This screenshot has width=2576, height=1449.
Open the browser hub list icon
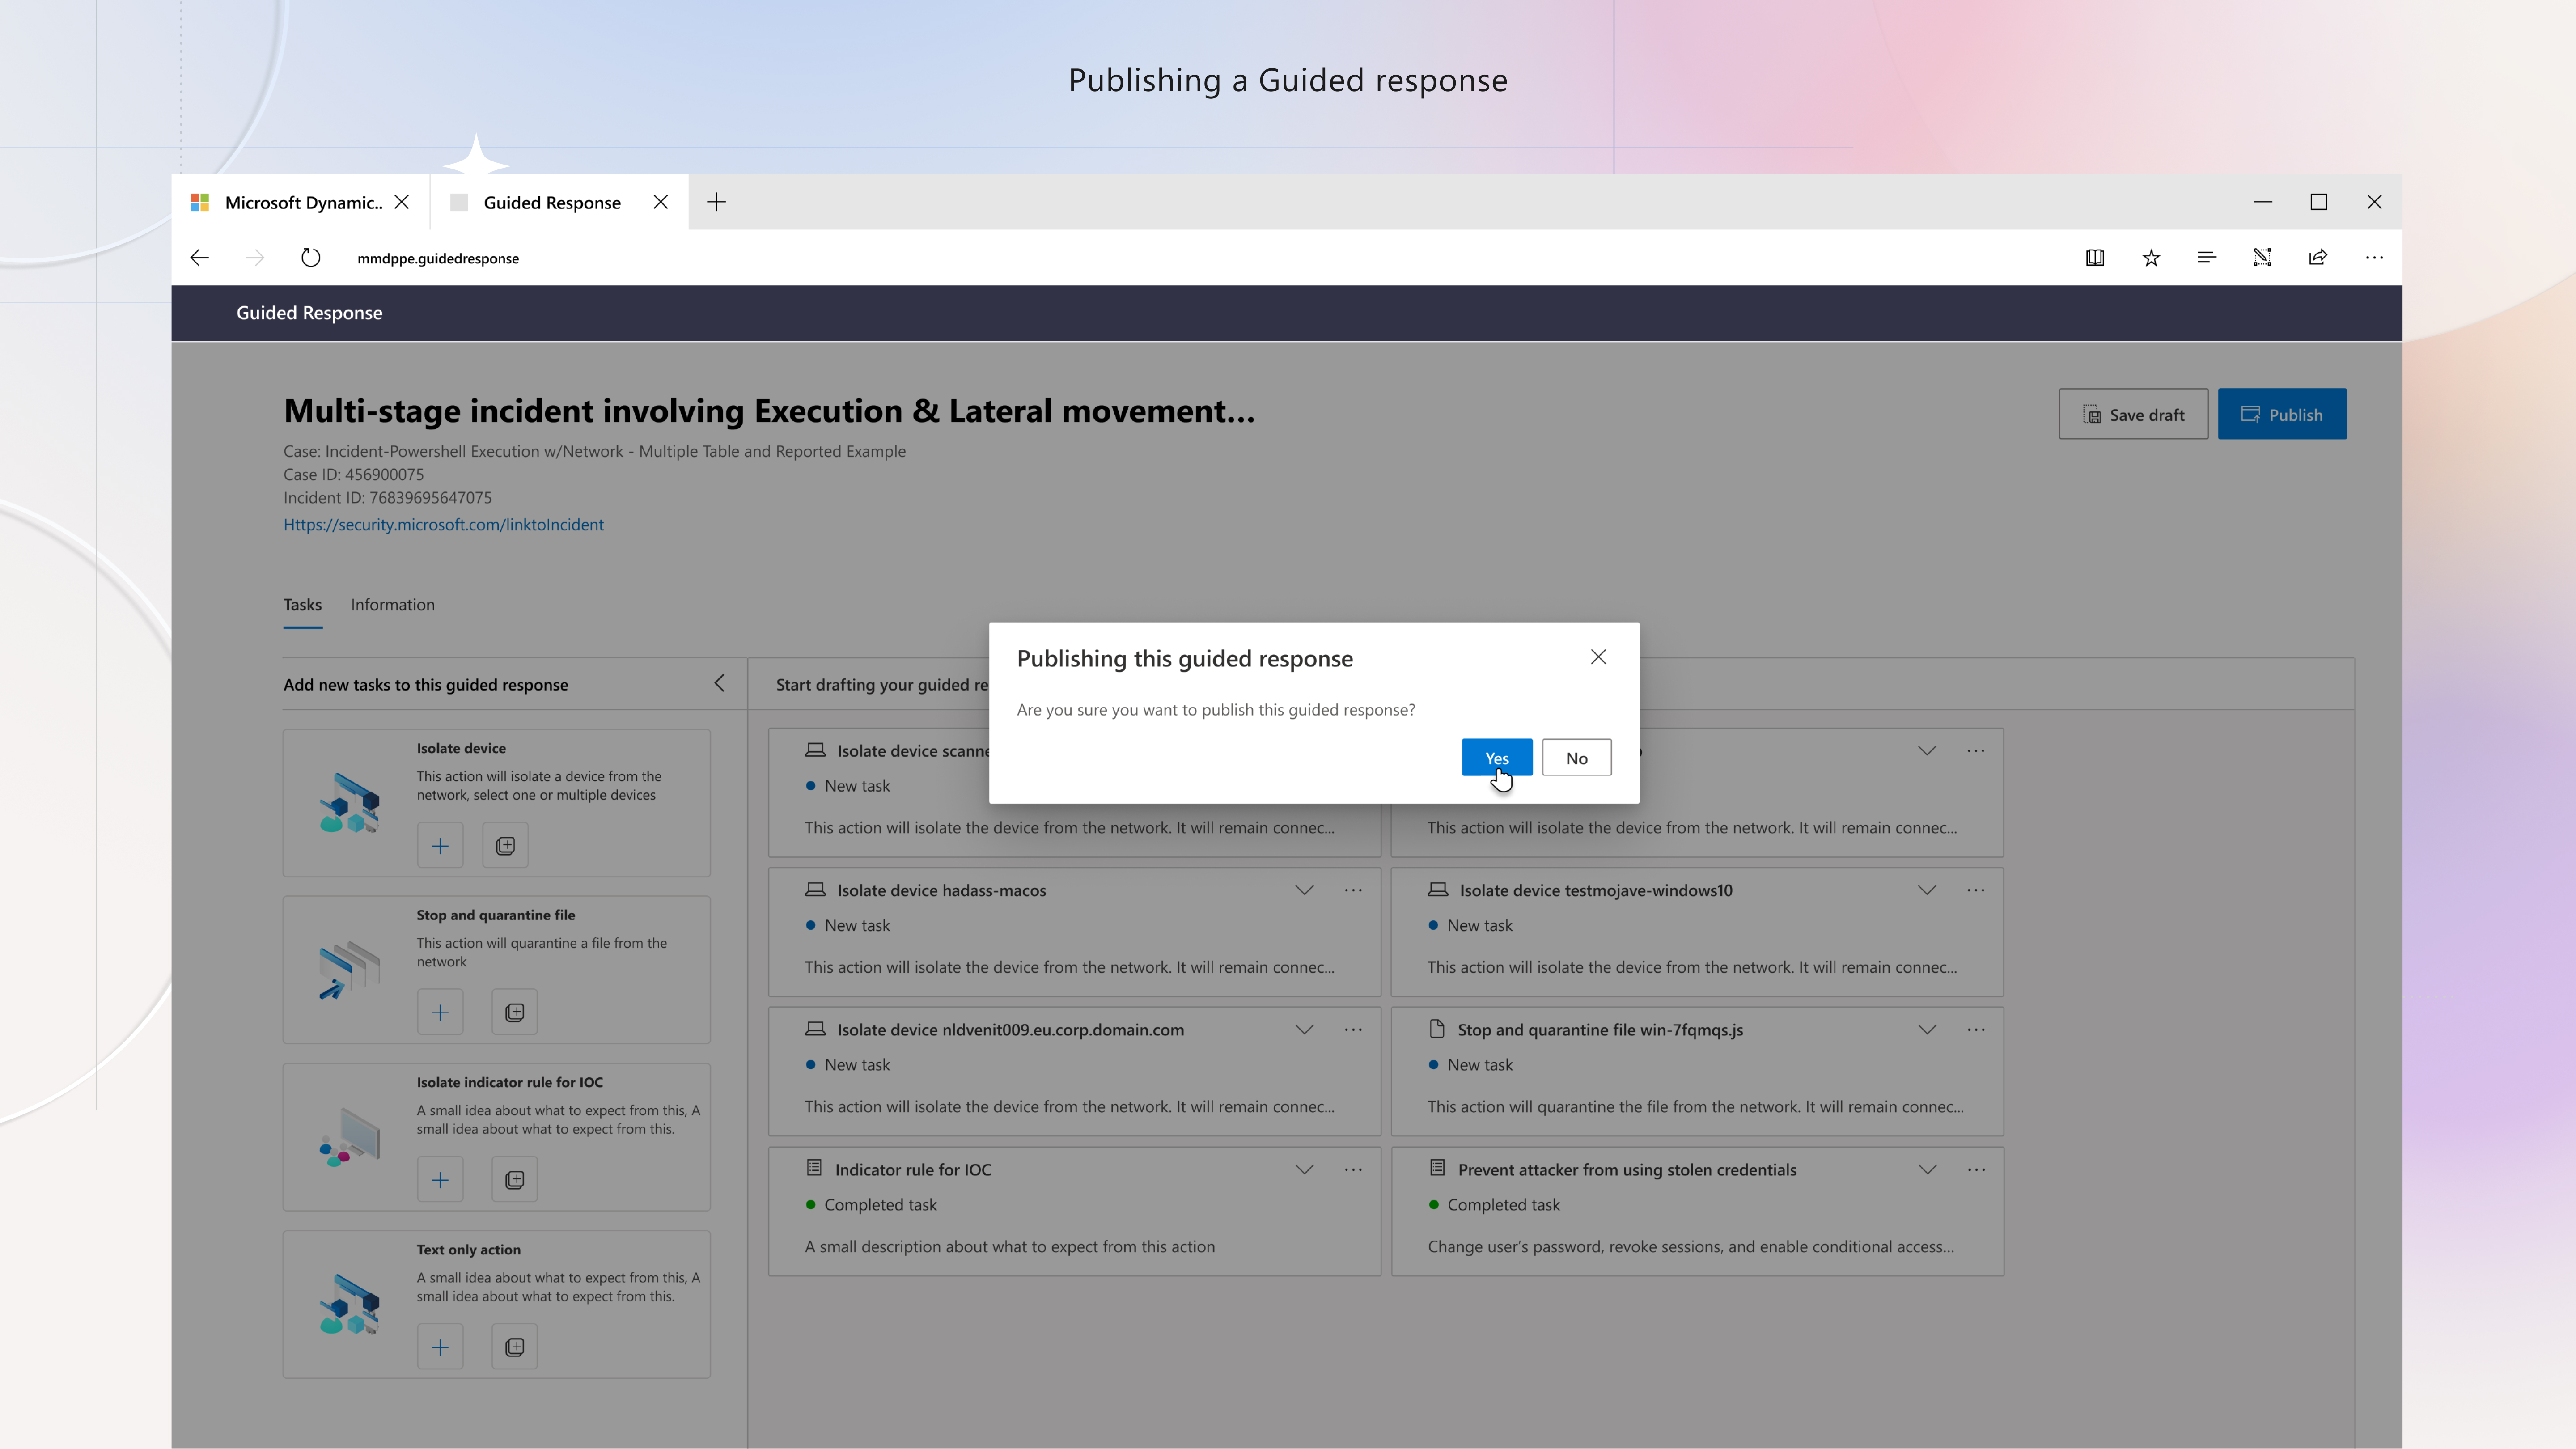2207,258
